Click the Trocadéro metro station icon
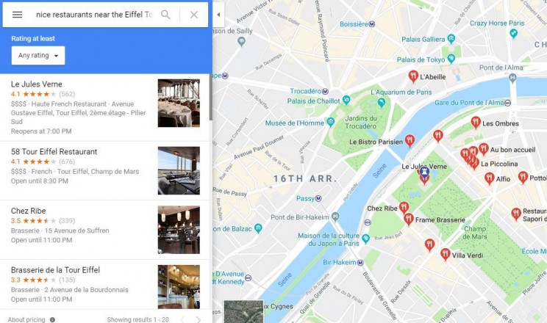Viewport: 547px width, 323px height. tap(325, 92)
